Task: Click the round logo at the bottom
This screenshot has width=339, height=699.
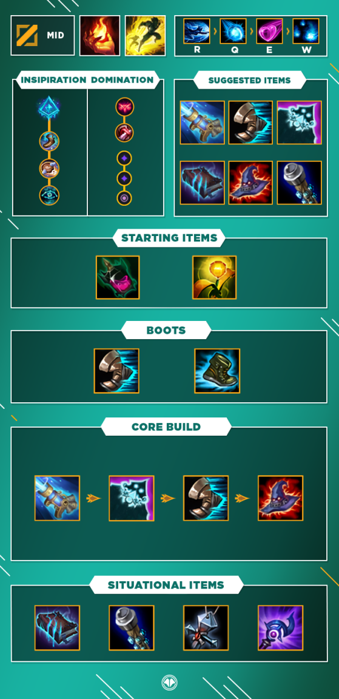Action: [169, 682]
